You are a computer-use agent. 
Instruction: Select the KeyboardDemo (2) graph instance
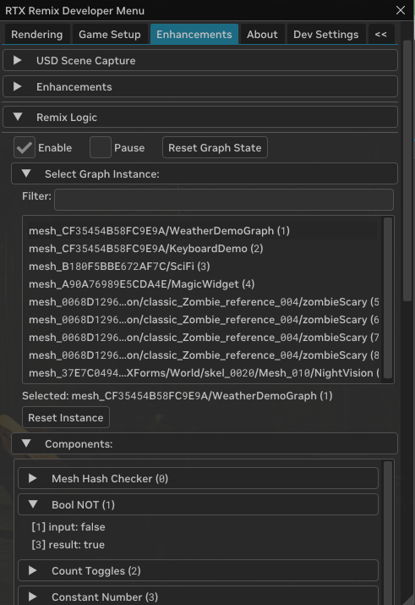click(x=204, y=249)
